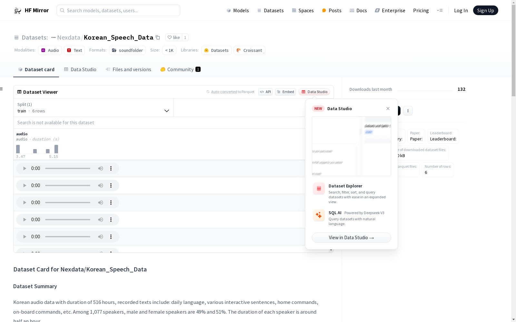Viewport: 516px width, 322px height.
Task: Click the first audio row's seek slider
Action: pos(68,168)
